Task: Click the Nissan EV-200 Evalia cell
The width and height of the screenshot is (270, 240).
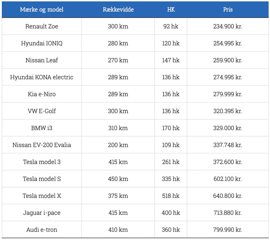Action: pos(42,145)
